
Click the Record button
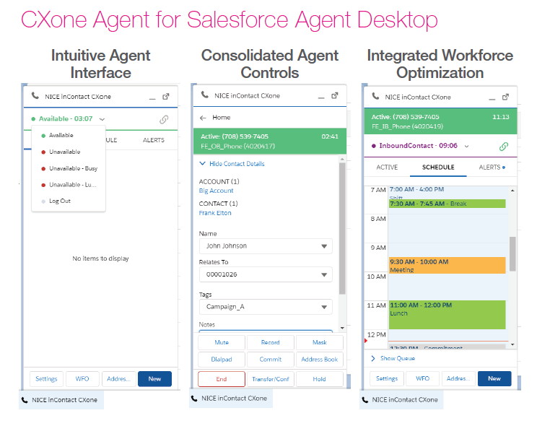(x=271, y=342)
